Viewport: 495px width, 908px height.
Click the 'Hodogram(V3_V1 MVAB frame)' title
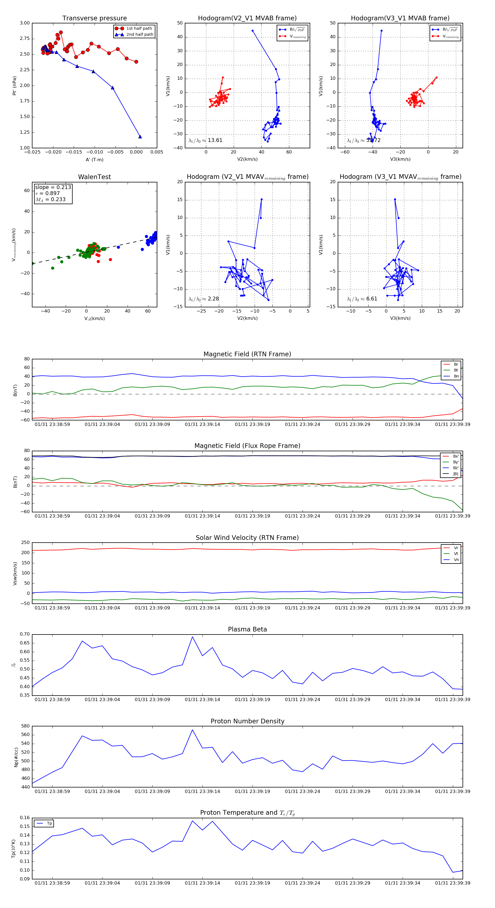click(400, 18)
